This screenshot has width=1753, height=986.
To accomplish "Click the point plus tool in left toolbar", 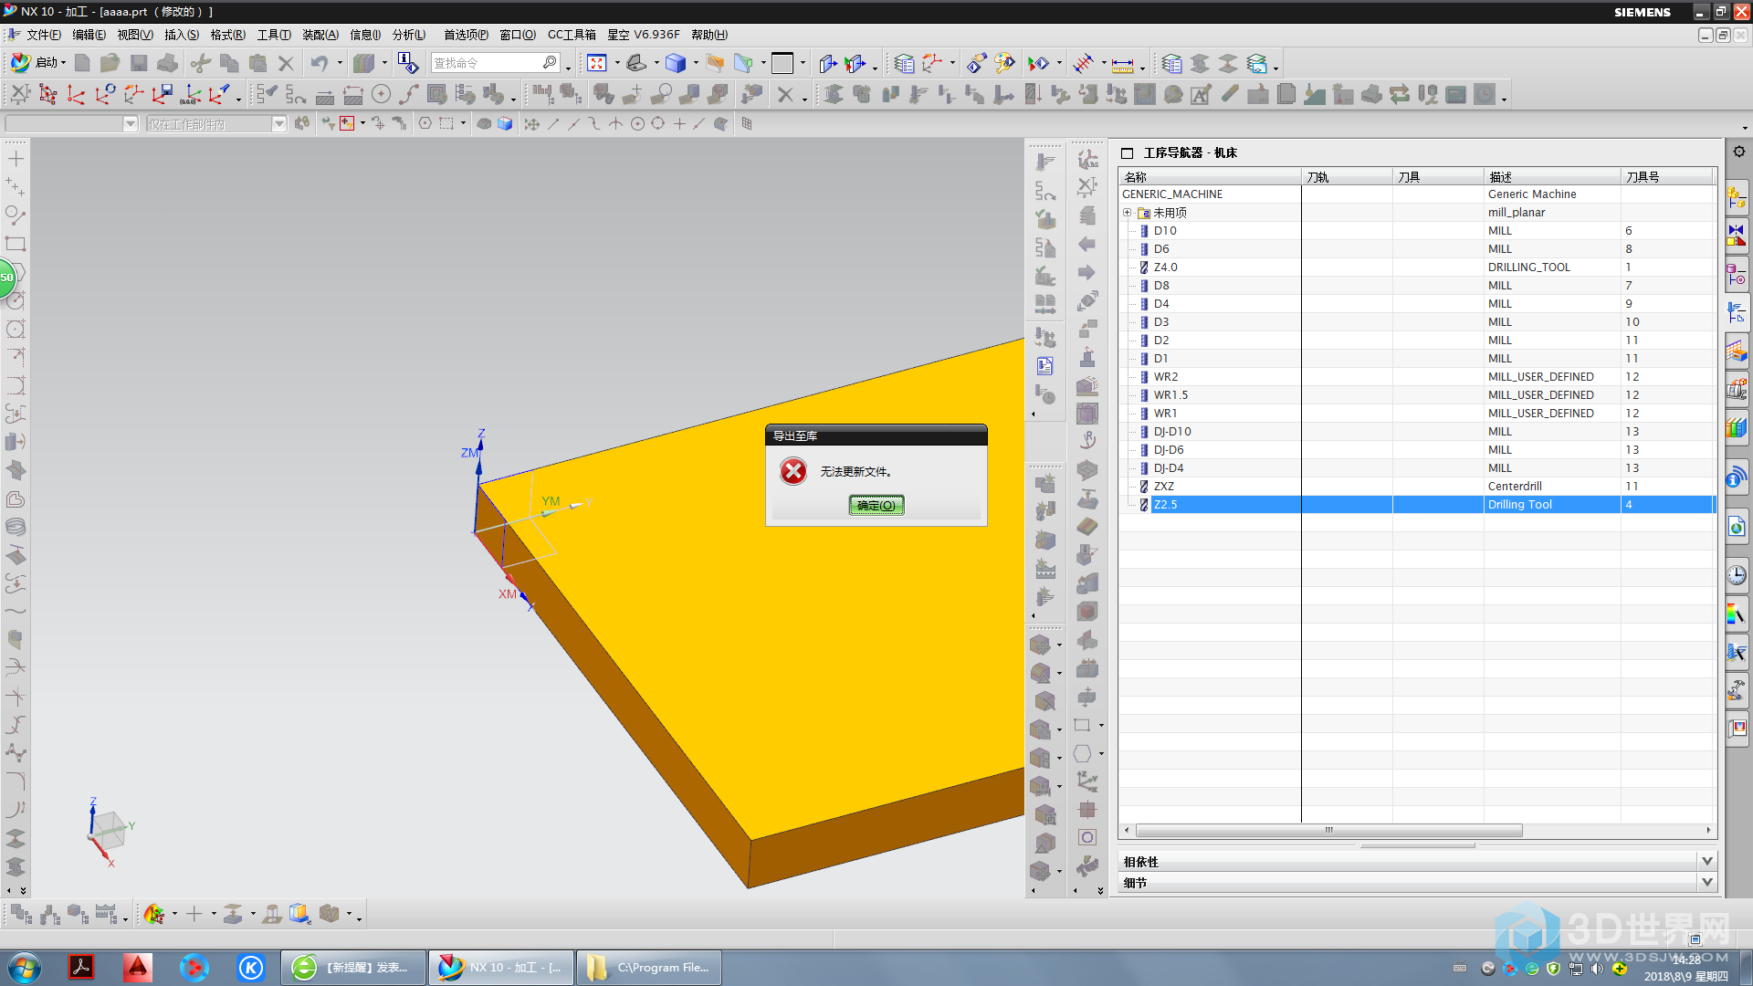I will pyautogui.click(x=16, y=159).
